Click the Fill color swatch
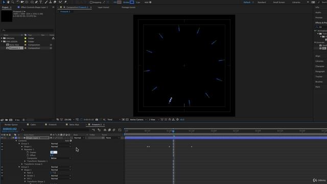The image size is (327, 184). point(119,2)
